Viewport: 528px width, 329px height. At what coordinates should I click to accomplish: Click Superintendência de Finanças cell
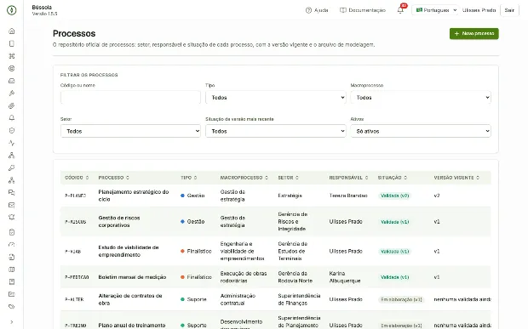coord(299,299)
